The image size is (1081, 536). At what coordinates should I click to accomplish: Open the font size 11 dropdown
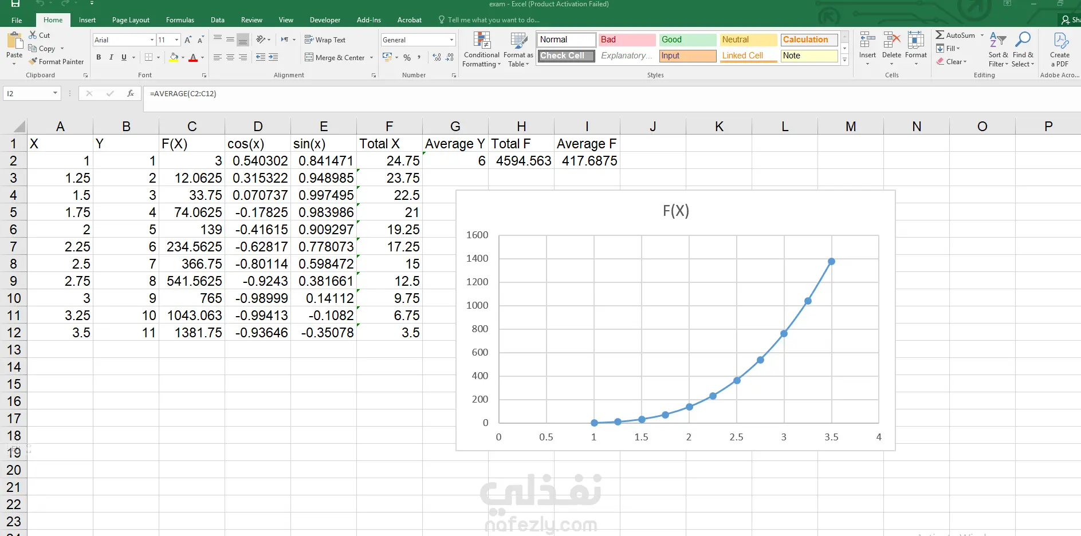(176, 40)
